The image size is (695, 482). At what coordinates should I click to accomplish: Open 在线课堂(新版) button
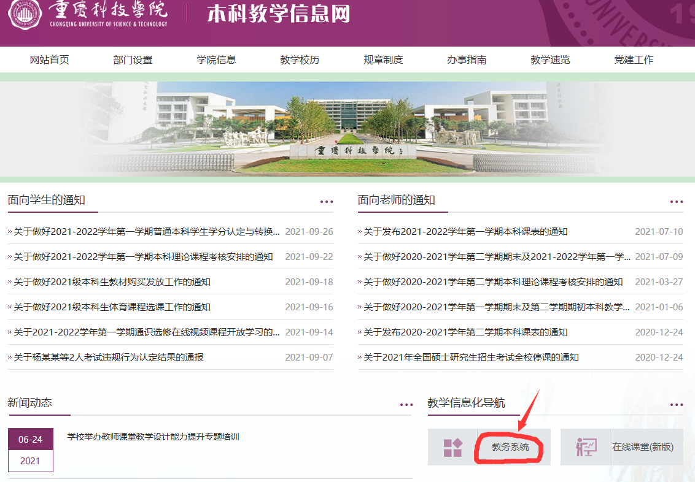tap(642, 448)
